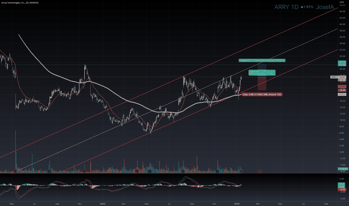Click the USD currency label on the price scale
This screenshot has width=349, height=206.
pyautogui.click(x=342, y=2)
